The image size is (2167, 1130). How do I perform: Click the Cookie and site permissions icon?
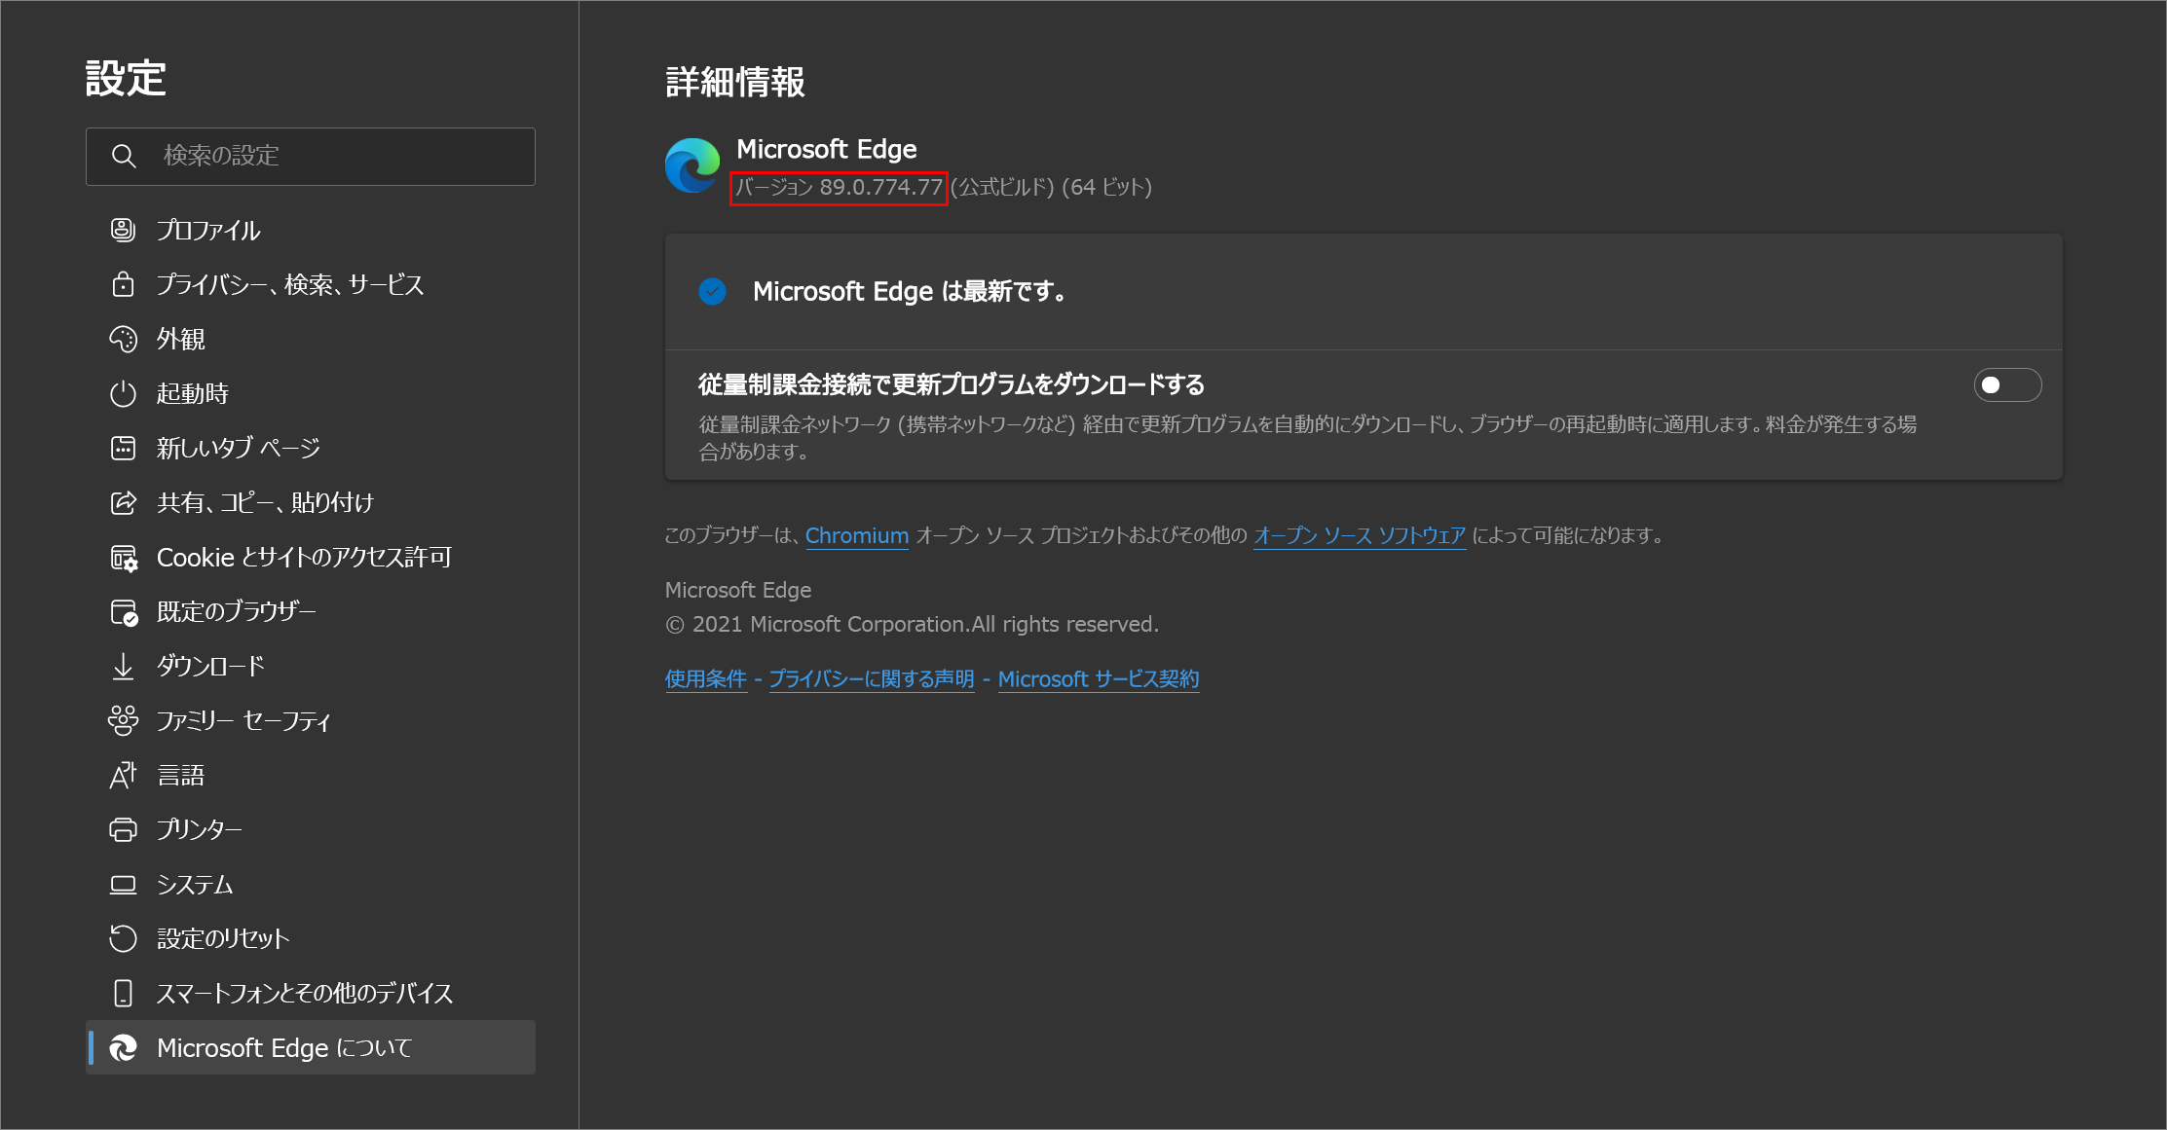(123, 558)
